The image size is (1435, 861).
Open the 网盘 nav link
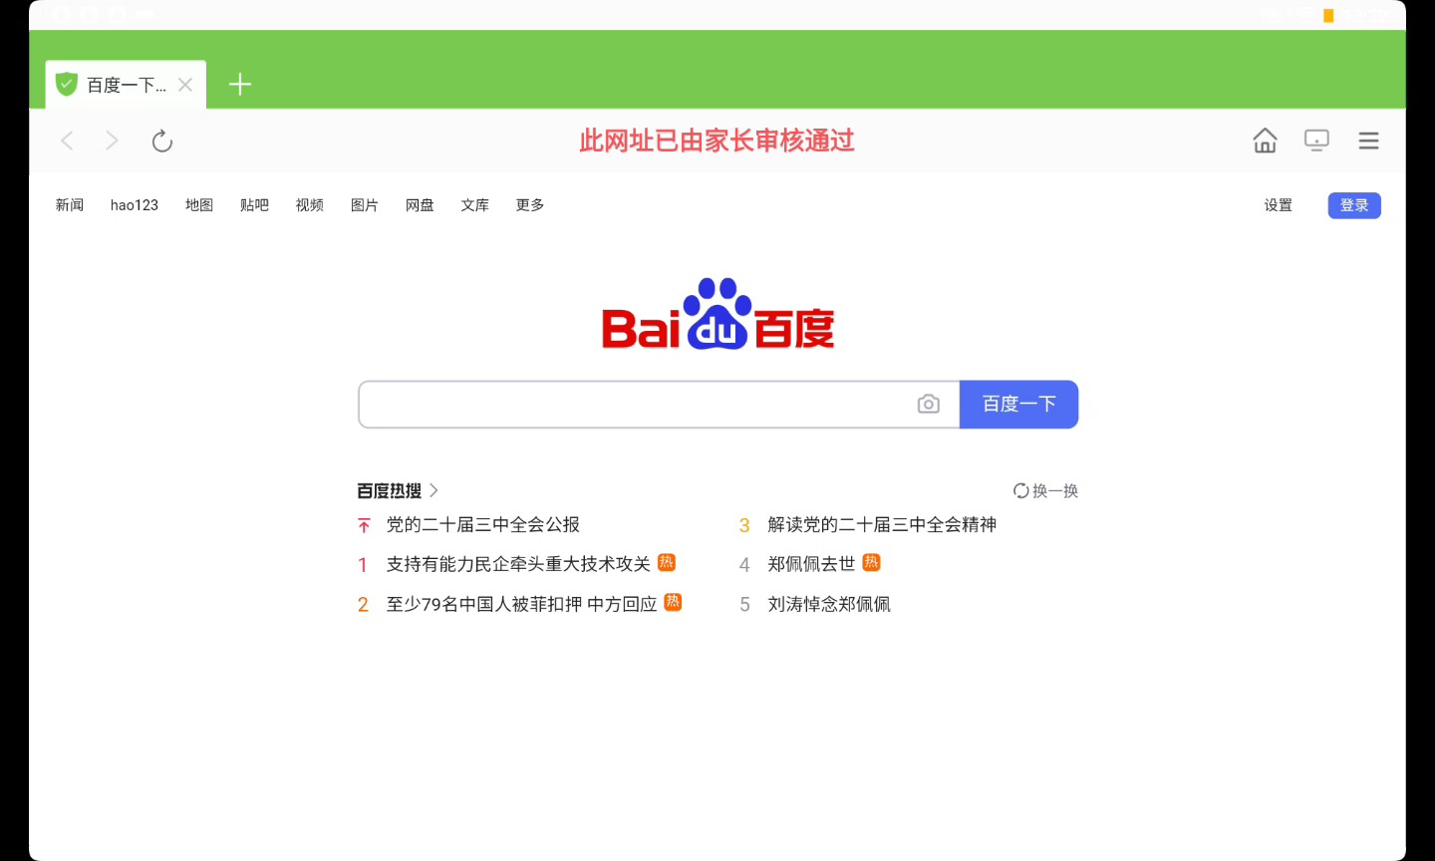point(420,205)
